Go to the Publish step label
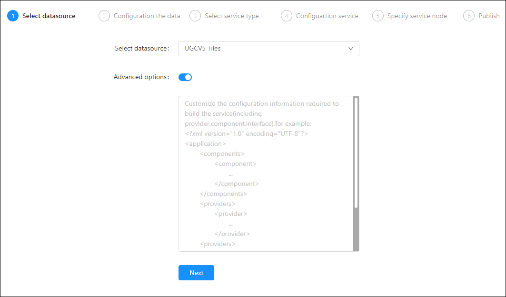Screen dimensions: 506x297 (489, 16)
